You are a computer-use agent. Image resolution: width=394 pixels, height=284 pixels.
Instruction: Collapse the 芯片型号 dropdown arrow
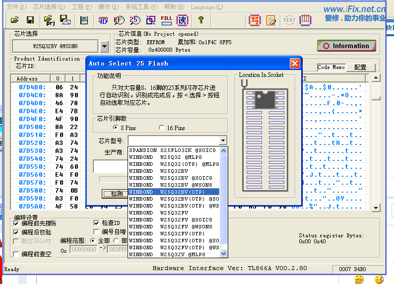click(x=223, y=141)
